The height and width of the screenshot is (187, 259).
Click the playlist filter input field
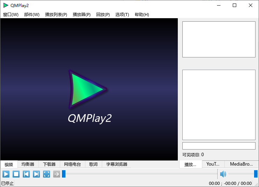219,146
